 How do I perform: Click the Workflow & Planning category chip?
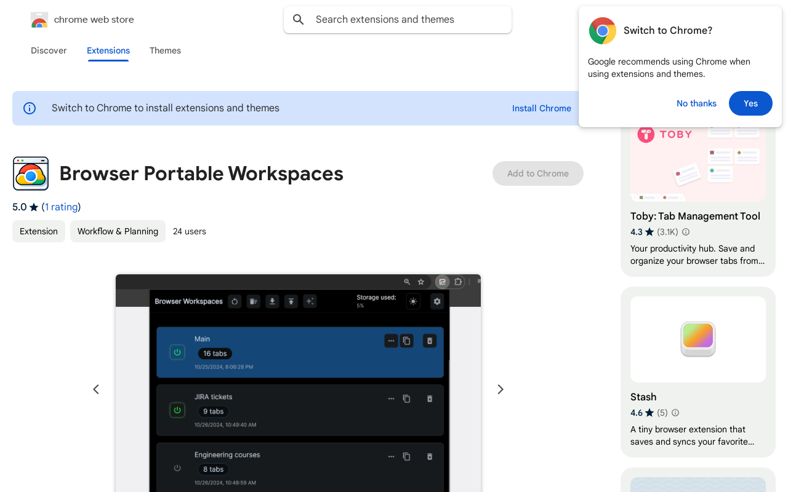pos(118,231)
